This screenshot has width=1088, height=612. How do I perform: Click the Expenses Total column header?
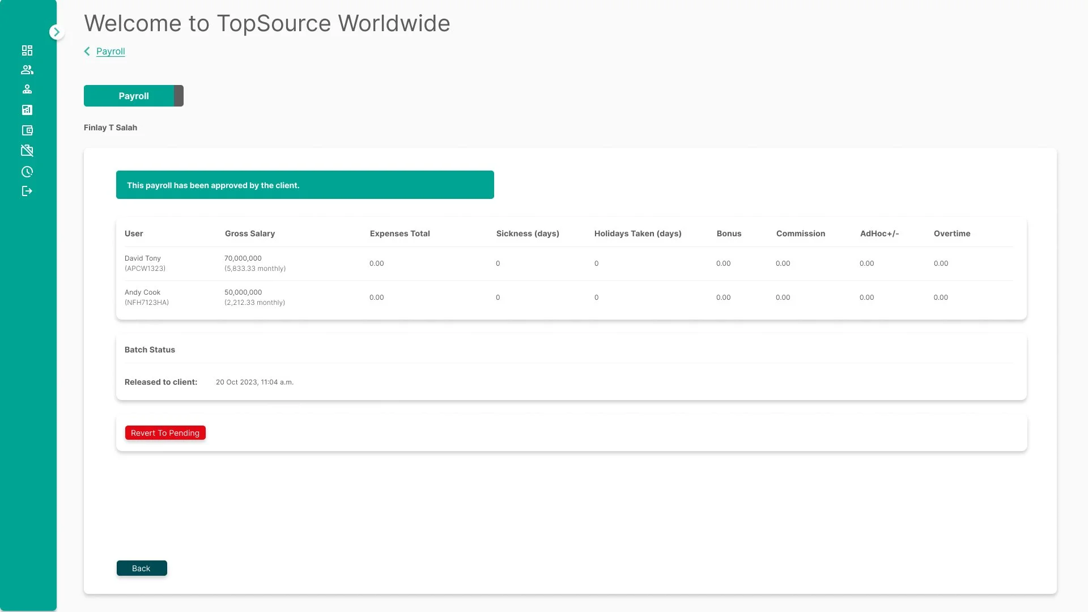click(x=400, y=233)
